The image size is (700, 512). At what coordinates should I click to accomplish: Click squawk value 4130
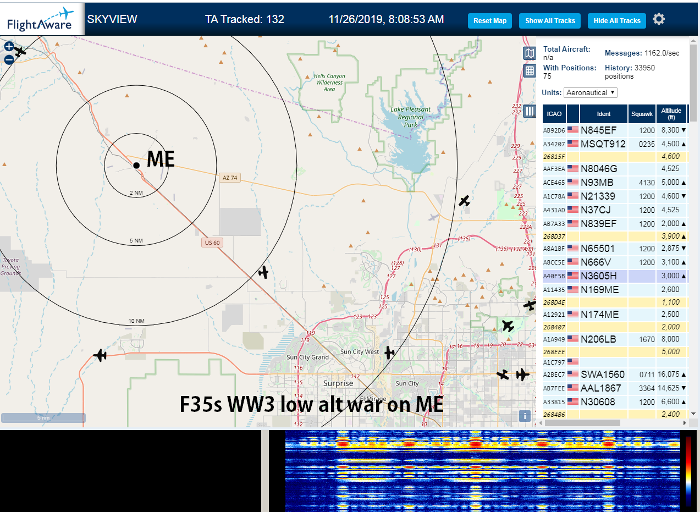click(647, 183)
